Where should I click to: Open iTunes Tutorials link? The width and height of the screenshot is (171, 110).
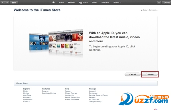71,93
